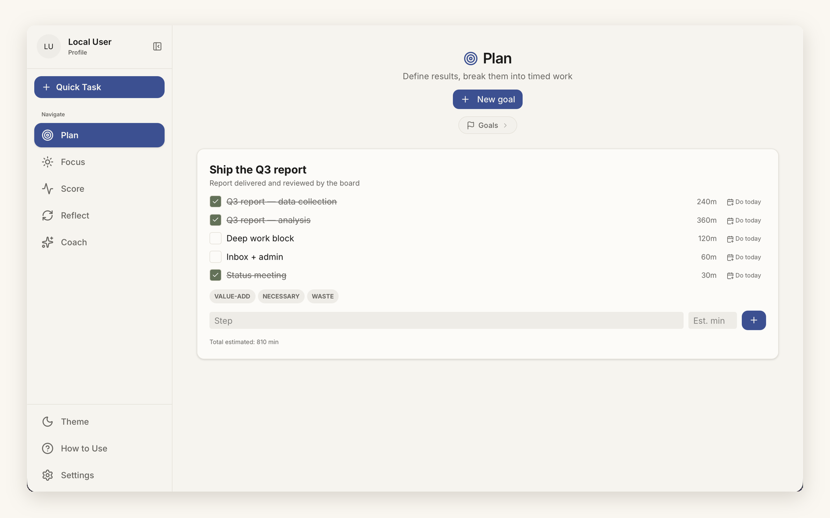
Task: Toggle the VALUE-ADD tag
Action: click(x=232, y=296)
